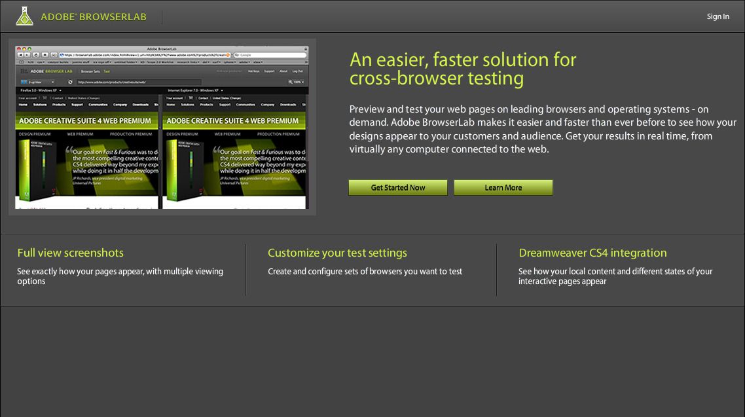Click the refresh icon beside the URL field
Image resolution: width=745 pixels, height=417 pixels.
pyautogui.click(x=69, y=82)
